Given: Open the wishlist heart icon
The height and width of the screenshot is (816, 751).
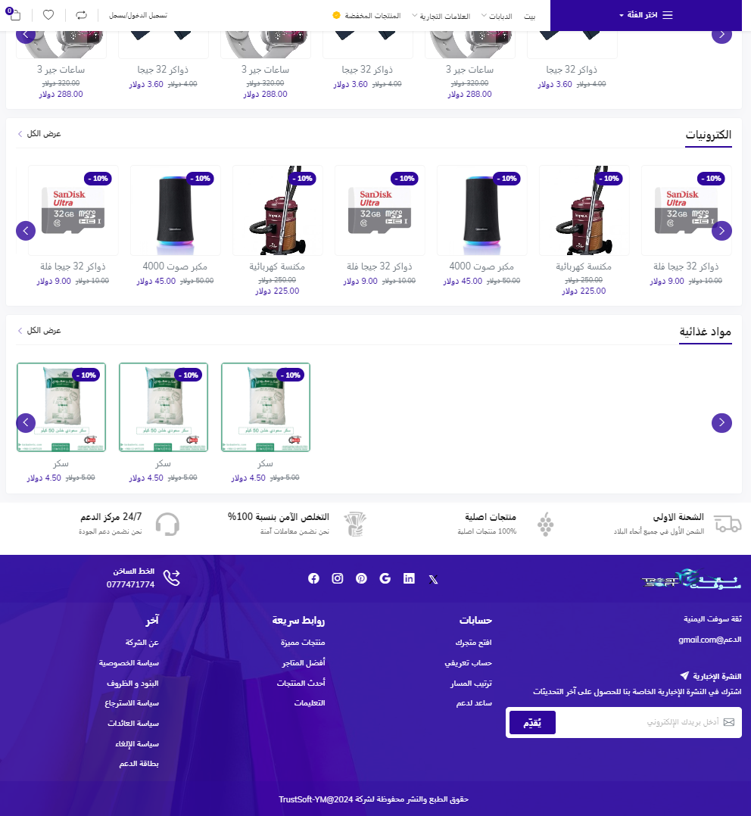Looking at the screenshot, I should coord(48,15).
